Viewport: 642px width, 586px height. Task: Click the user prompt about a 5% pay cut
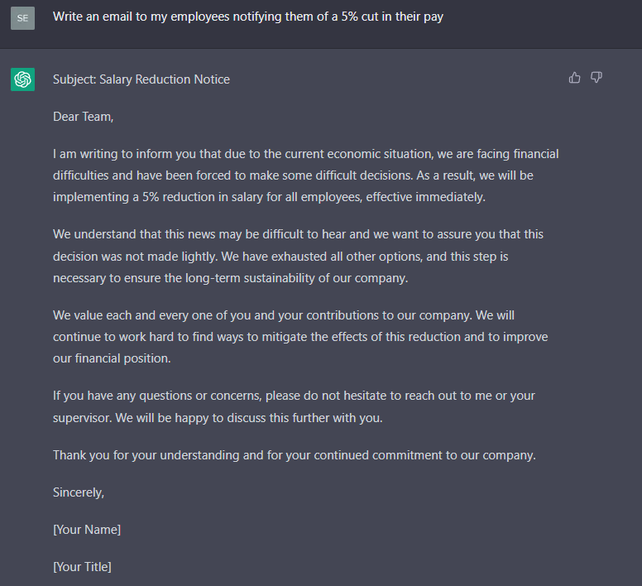[x=248, y=17]
